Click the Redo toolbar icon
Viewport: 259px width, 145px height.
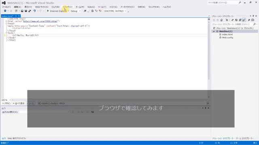tap(40, 11)
